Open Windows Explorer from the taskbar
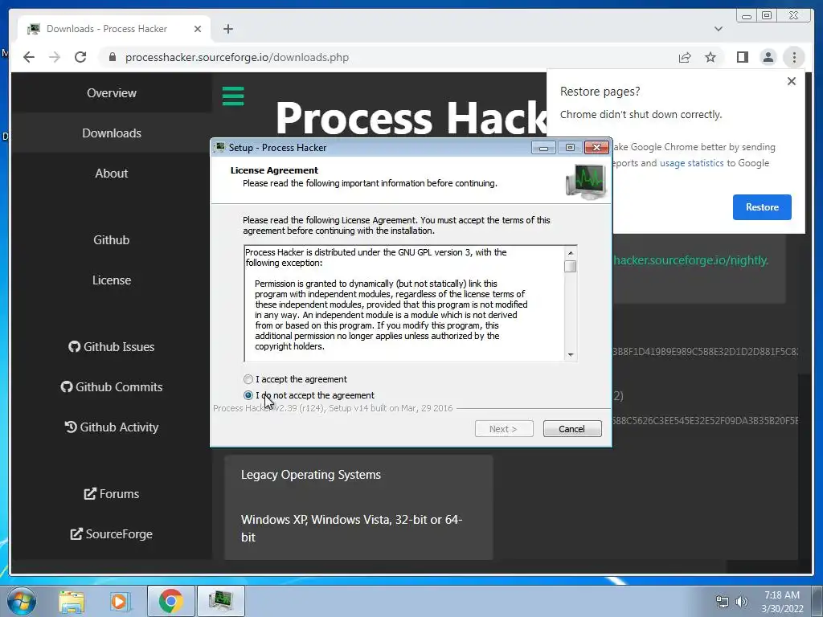 (72, 601)
